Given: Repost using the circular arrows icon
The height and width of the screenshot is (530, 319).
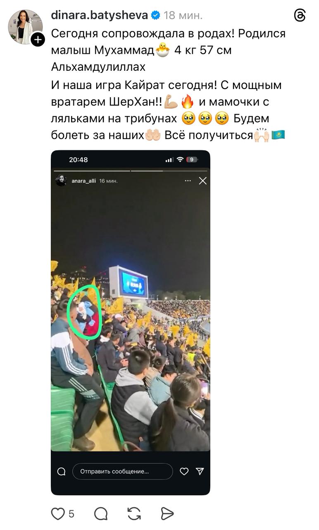Looking at the screenshot, I should [134, 514].
